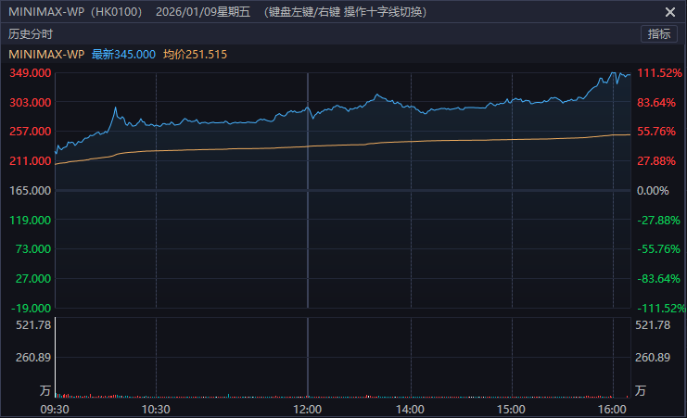Click the 165.000 baseline price label
Screen dimensions: 687x418
pos(30,191)
